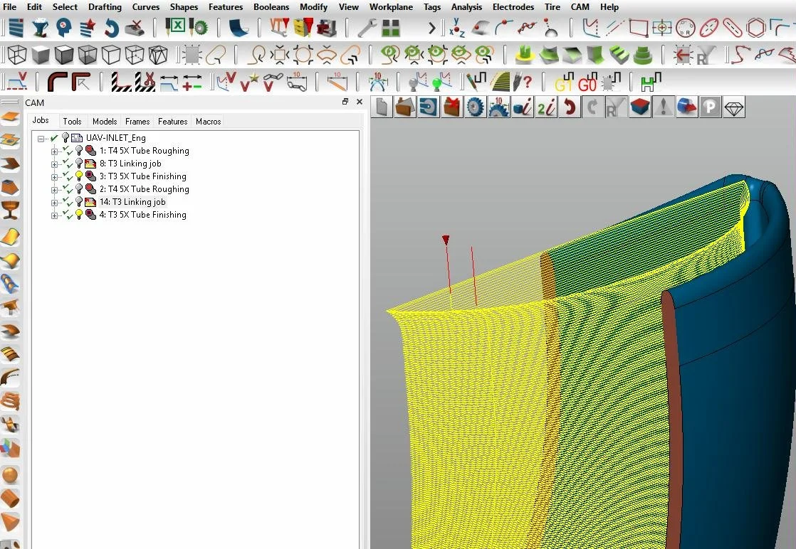The height and width of the screenshot is (549, 796).
Task: Click the orange sphere shape in left sidebar
Action: [x=10, y=476]
